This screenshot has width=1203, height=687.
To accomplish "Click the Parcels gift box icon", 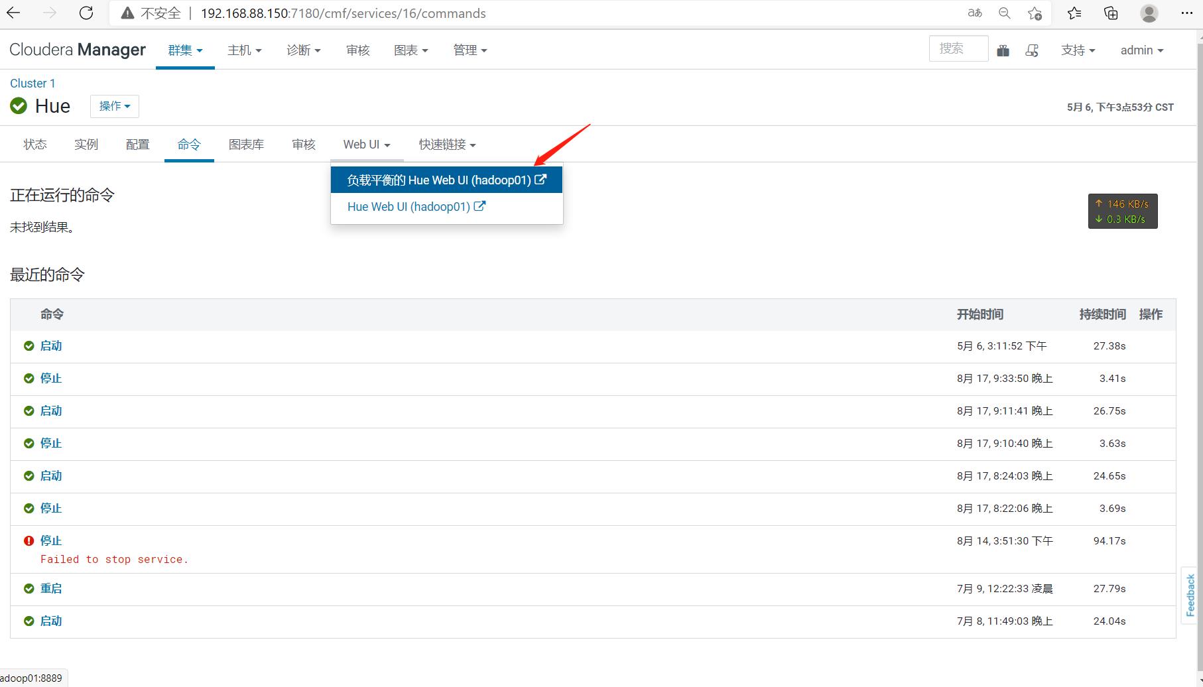I will [1003, 50].
